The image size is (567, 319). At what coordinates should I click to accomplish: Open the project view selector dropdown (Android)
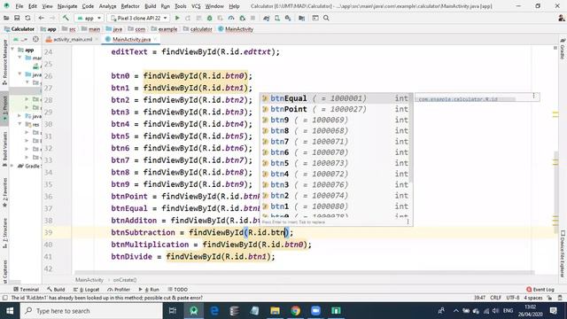[19, 39]
